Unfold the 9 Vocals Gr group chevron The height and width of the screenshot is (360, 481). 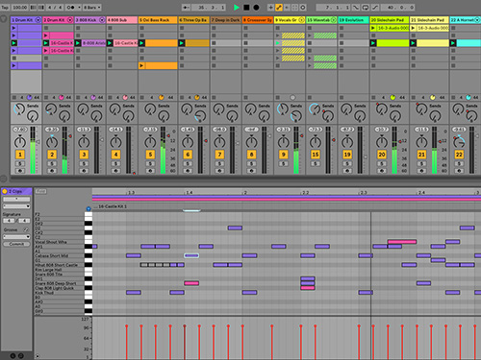[301, 20]
